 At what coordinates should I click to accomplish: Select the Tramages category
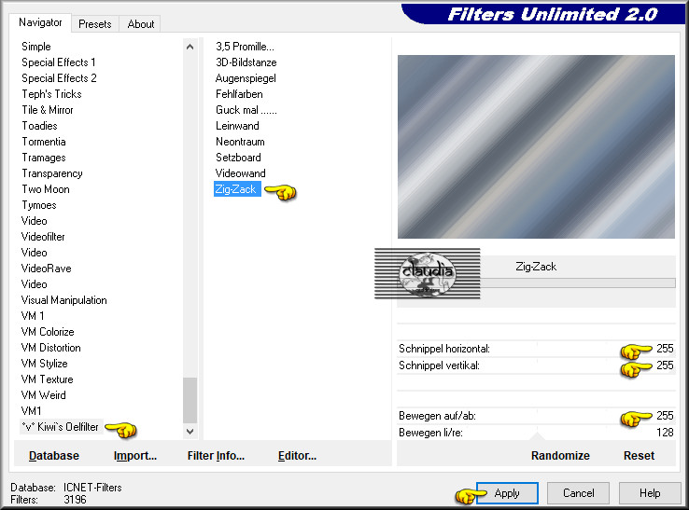(x=44, y=158)
